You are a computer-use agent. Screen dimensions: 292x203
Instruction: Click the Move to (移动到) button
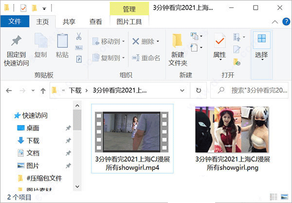[x=107, y=41]
